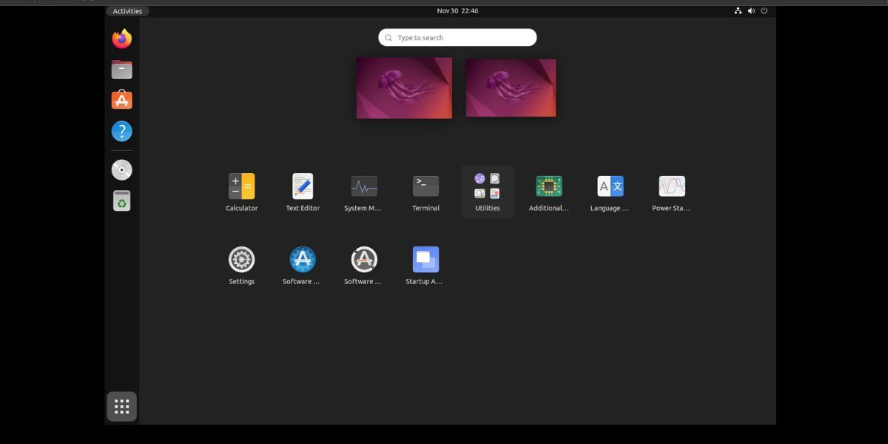The width and height of the screenshot is (888, 444).
Task: Open Power Statistics app
Action: point(672,186)
